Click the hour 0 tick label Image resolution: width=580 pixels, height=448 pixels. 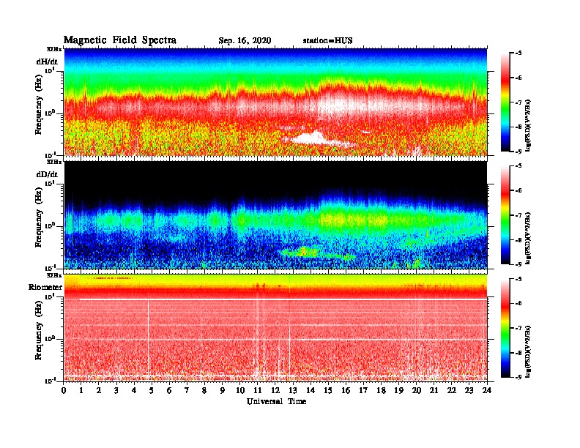(x=64, y=390)
